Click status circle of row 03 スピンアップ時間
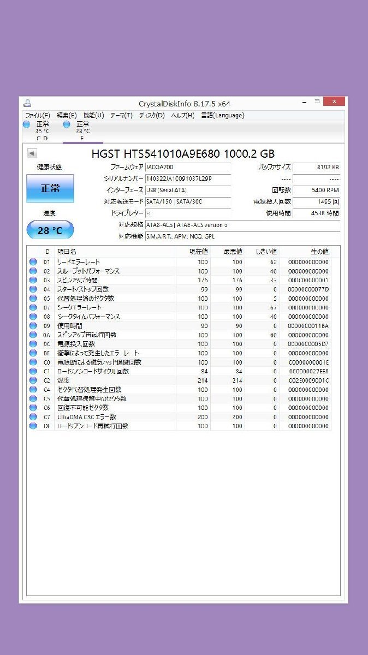This screenshot has width=368, height=655. 33,280
